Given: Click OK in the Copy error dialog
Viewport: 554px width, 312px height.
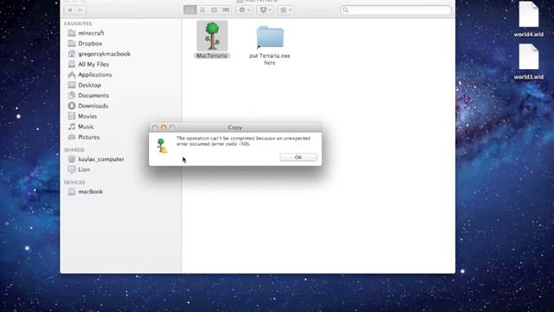Looking at the screenshot, I should (298, 157).
